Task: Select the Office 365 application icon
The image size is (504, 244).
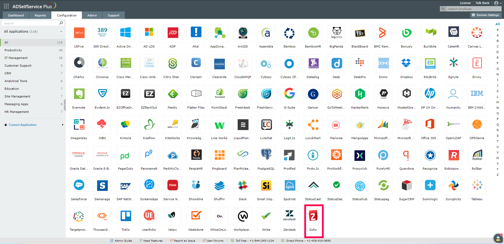Action: click(430, 125)
